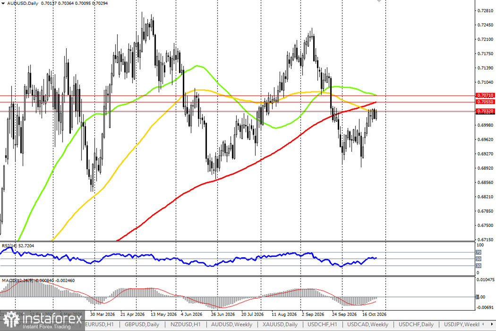This screenshot has width=496, height=331.
Task: Click the red 0.70710 price level label
Action: coord(485,96)
